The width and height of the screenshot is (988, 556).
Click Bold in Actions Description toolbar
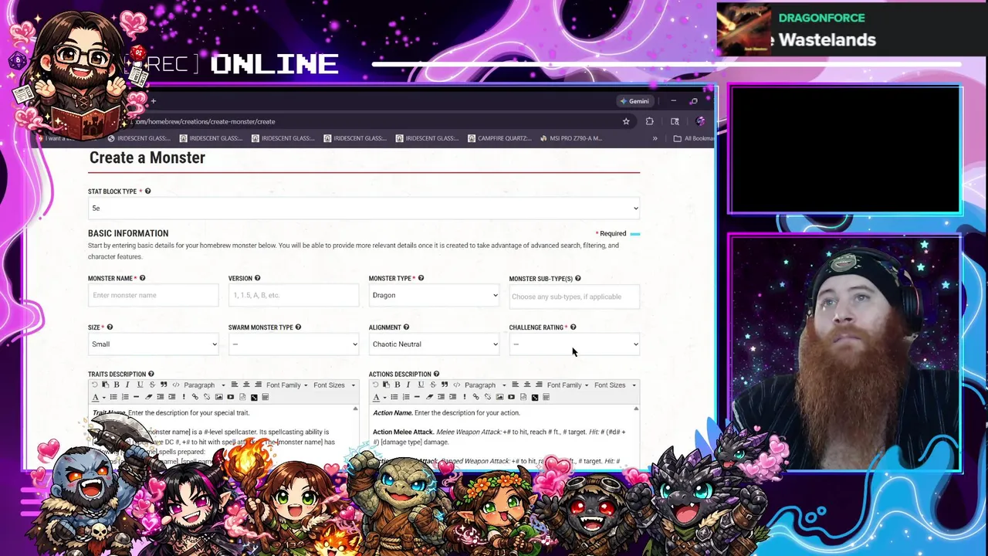tap(398, 385)
